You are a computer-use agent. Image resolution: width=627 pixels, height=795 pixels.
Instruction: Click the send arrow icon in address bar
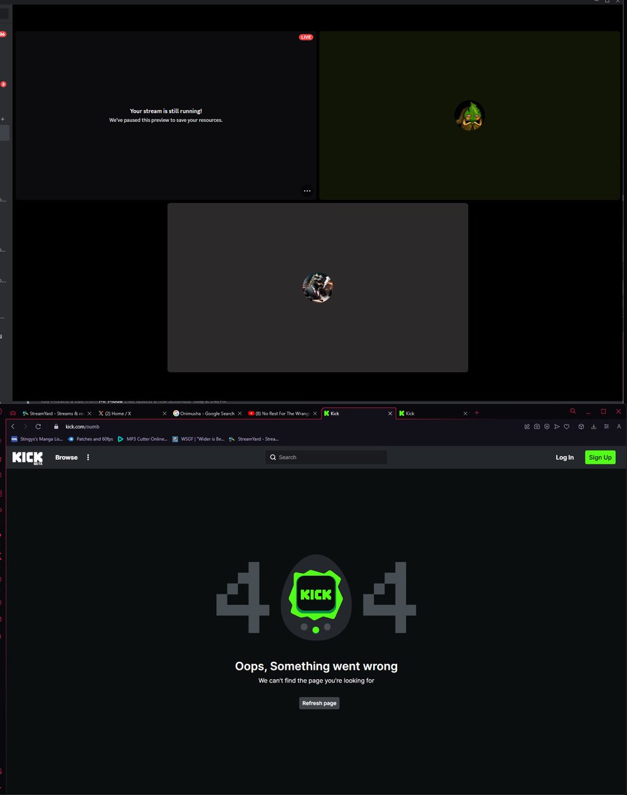557,427
